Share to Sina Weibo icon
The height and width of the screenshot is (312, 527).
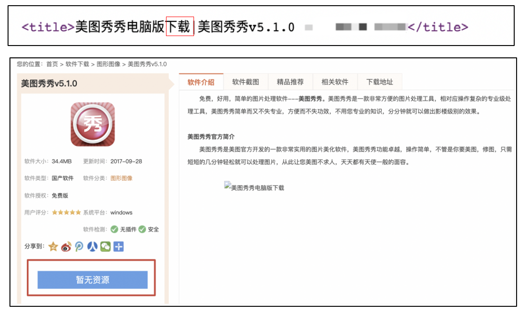coord(66,247)
